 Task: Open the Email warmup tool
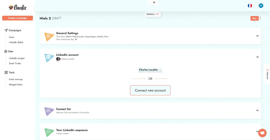16,79
